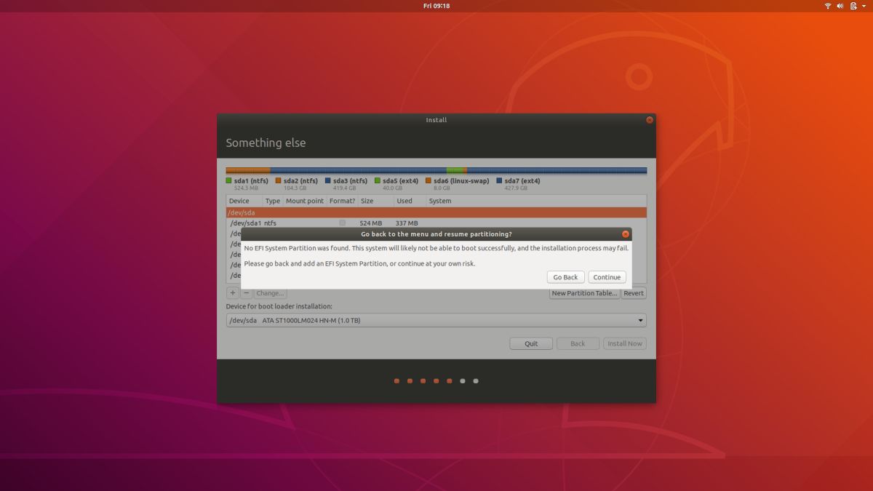Click the Mount point column header

tap(305, 201)
